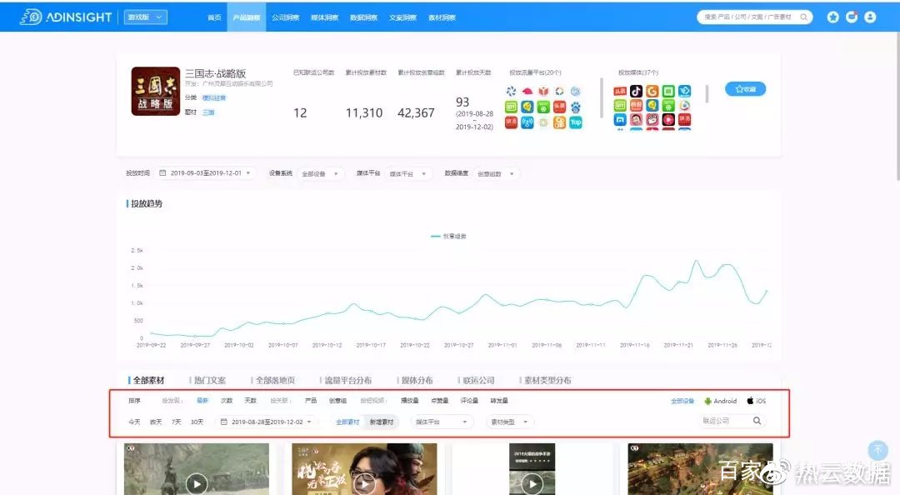The height and width of the screenshot is (495, 900).
Task: Open the 媒体分布 tab
Action: [x=417, y=380]
